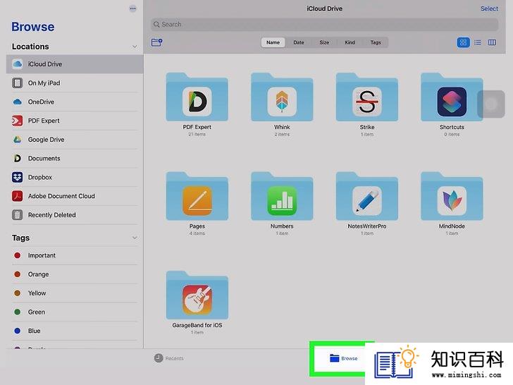Switch to column view
This screenshot has width=513, height=385.
point(492,42)
